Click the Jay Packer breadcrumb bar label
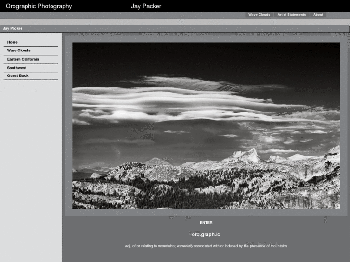Image resolution: width=350 pixels, height=262 pixels. (13, 28)
